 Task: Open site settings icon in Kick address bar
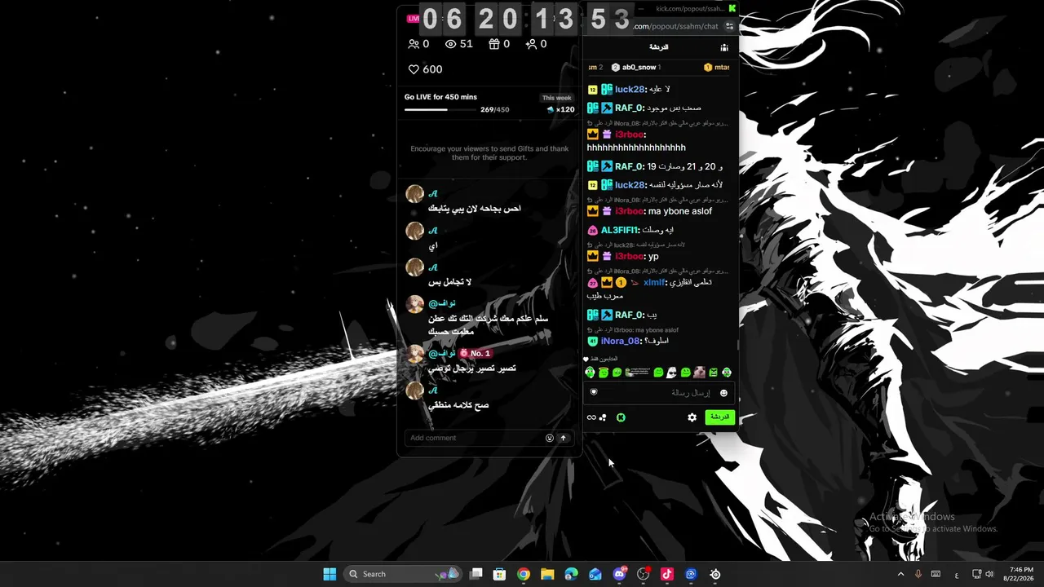click(x=729, y=26)
